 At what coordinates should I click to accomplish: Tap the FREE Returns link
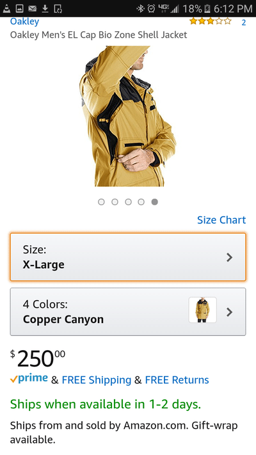tap(177, 380)
